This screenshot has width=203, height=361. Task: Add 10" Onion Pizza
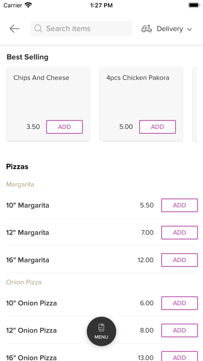180,303
